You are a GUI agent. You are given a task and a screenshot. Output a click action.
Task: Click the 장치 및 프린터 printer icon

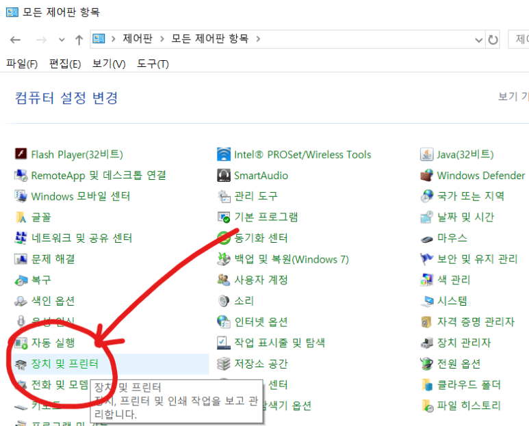[x=21, y=364]
